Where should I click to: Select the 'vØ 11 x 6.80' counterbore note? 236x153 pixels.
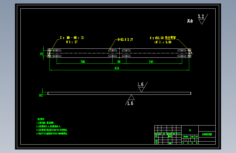[x=163, y=42]
